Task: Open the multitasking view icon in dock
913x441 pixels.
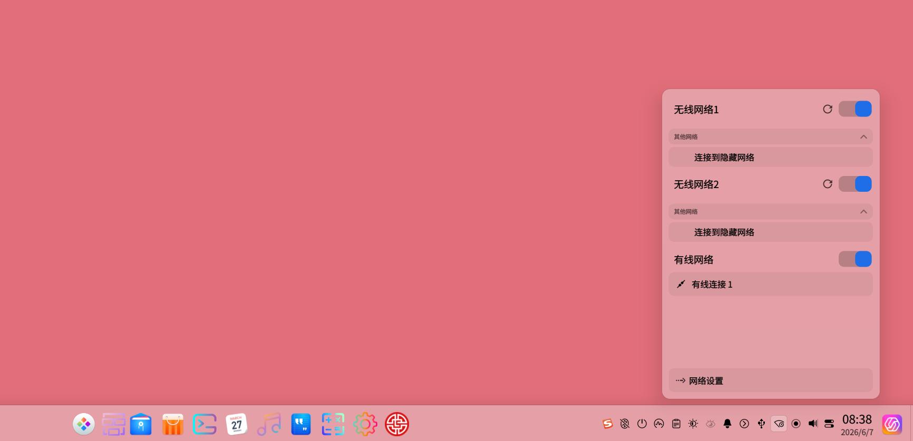Action: pos(113,424)
